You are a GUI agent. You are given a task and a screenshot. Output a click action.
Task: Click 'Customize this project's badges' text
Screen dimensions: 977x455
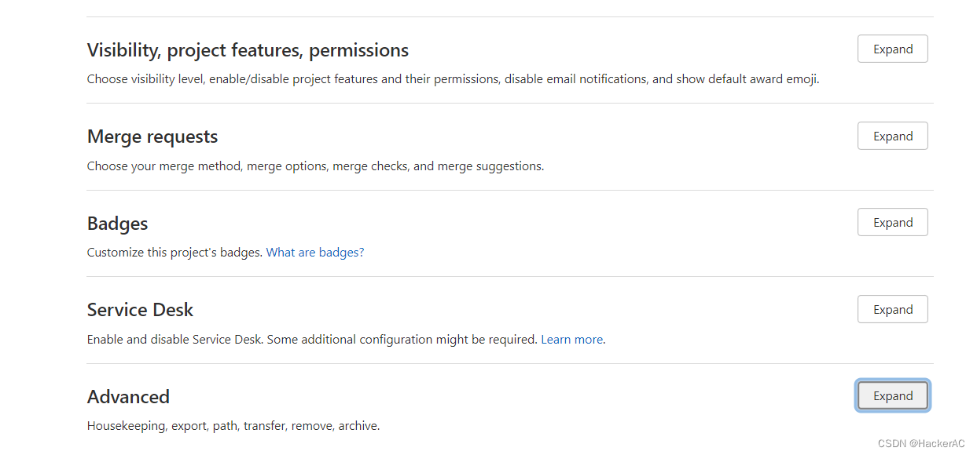click(x=174, y=253)
